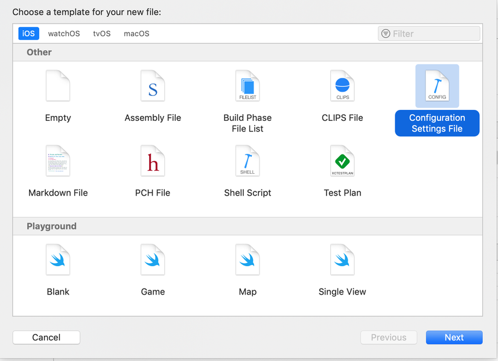Image resolution: width=498 pixels, height=361 pixels.
Task: Click the Next button
Action: pos(454,337)
